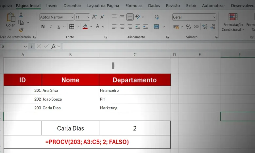Apply red fill color bucket
The width and height of the screenshot is (255, 153).
(85, 27)
